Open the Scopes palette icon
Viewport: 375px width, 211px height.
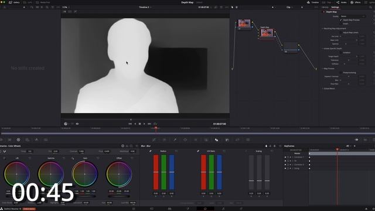tap(365, 139)
